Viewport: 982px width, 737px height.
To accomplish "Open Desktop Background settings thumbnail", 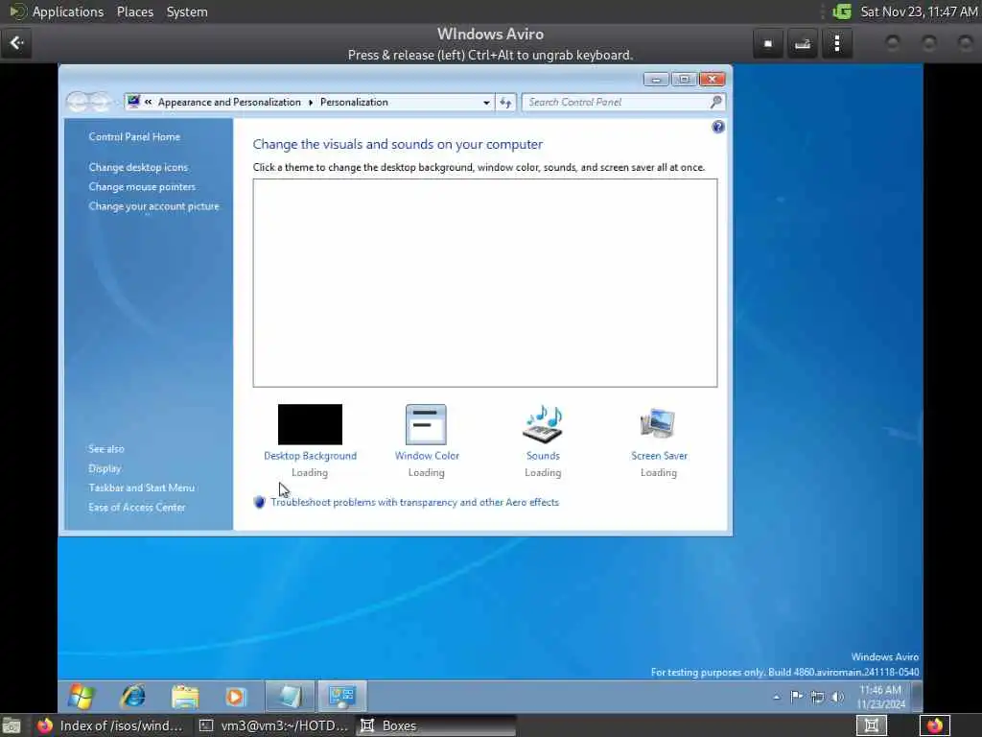I will (x=310, y=424).
